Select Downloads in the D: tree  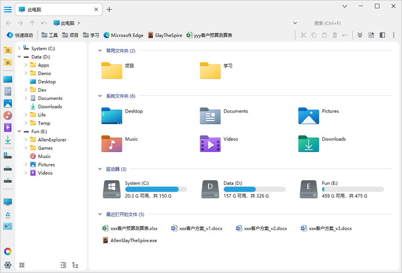[46, 106]
